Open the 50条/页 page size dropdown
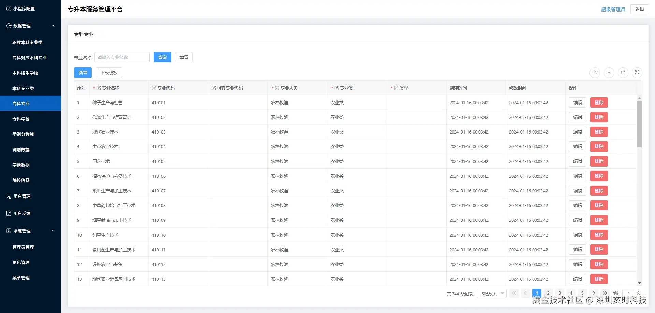Image resolution: width=655 pixels, height=313 pixels. point(492,293)
